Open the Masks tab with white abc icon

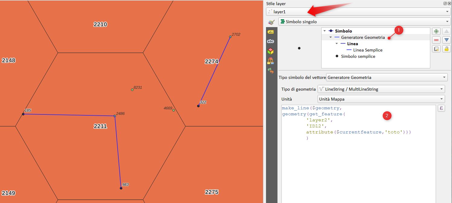271,41
